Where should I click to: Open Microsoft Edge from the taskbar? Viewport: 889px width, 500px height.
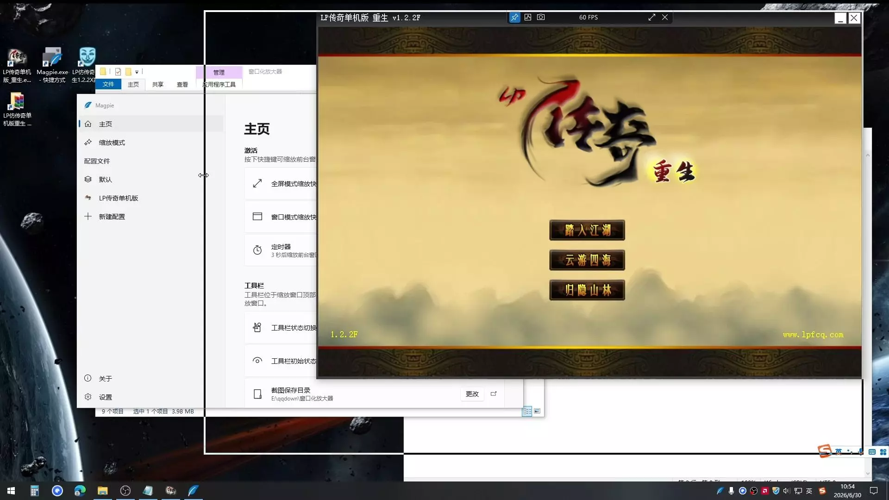pyautogui.click(x=80, y=491)
